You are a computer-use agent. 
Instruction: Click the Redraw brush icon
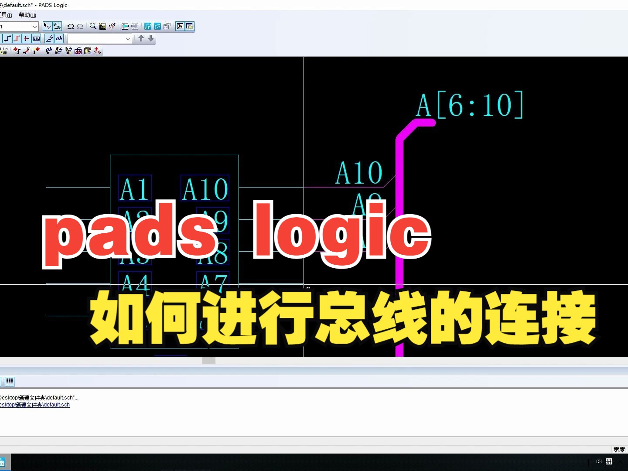point(112,27)
